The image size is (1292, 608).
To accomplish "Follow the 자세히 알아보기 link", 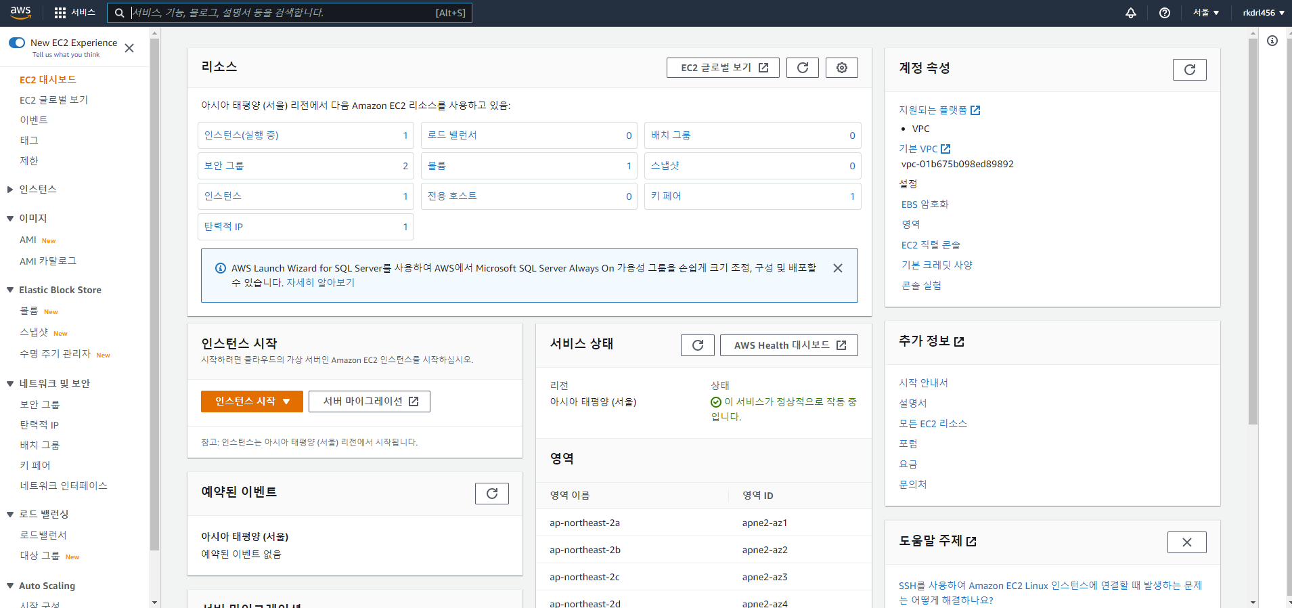I will click(x=320, y=283).
